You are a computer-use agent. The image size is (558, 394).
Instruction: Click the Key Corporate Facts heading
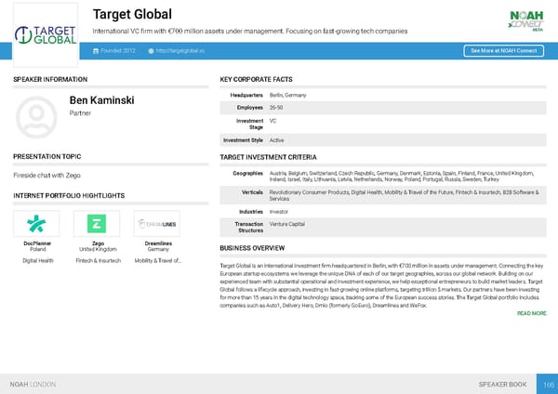click(x=256, y=80)
